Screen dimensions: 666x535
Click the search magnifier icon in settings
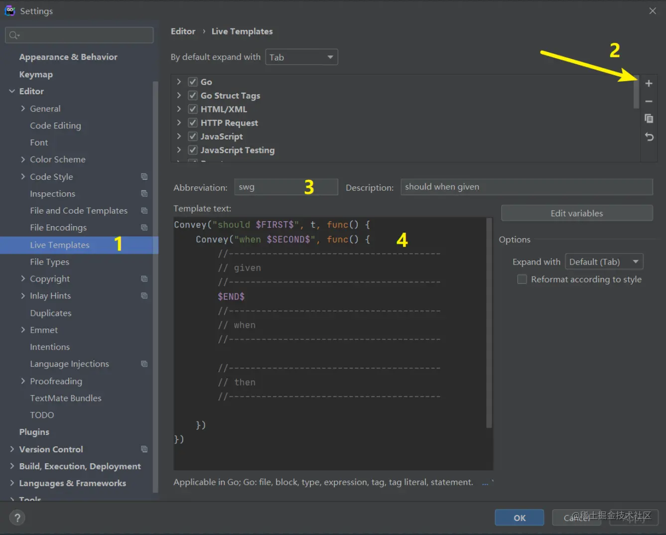pyautogui.click(x=13, y=35)
